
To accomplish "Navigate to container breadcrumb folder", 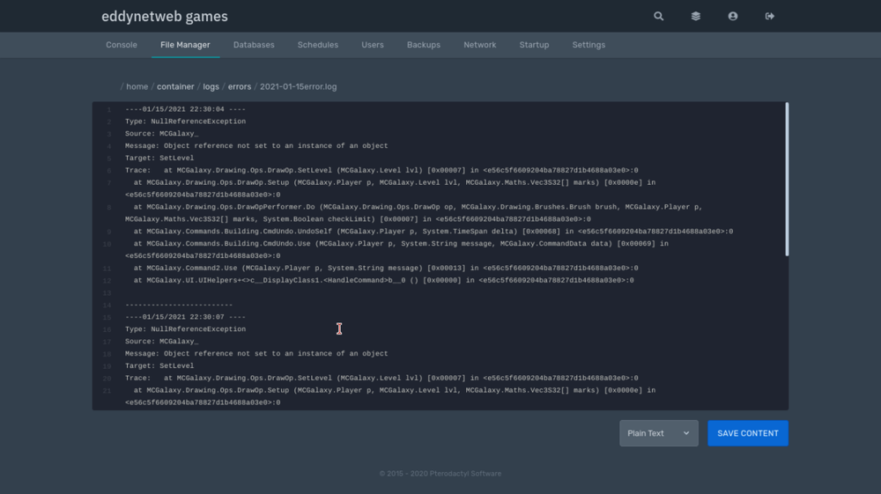I will [x=175, y=86].
